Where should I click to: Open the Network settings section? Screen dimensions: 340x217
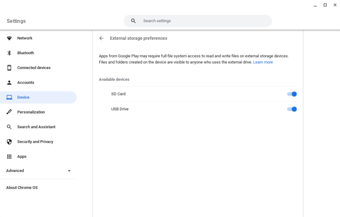(39, 38)
